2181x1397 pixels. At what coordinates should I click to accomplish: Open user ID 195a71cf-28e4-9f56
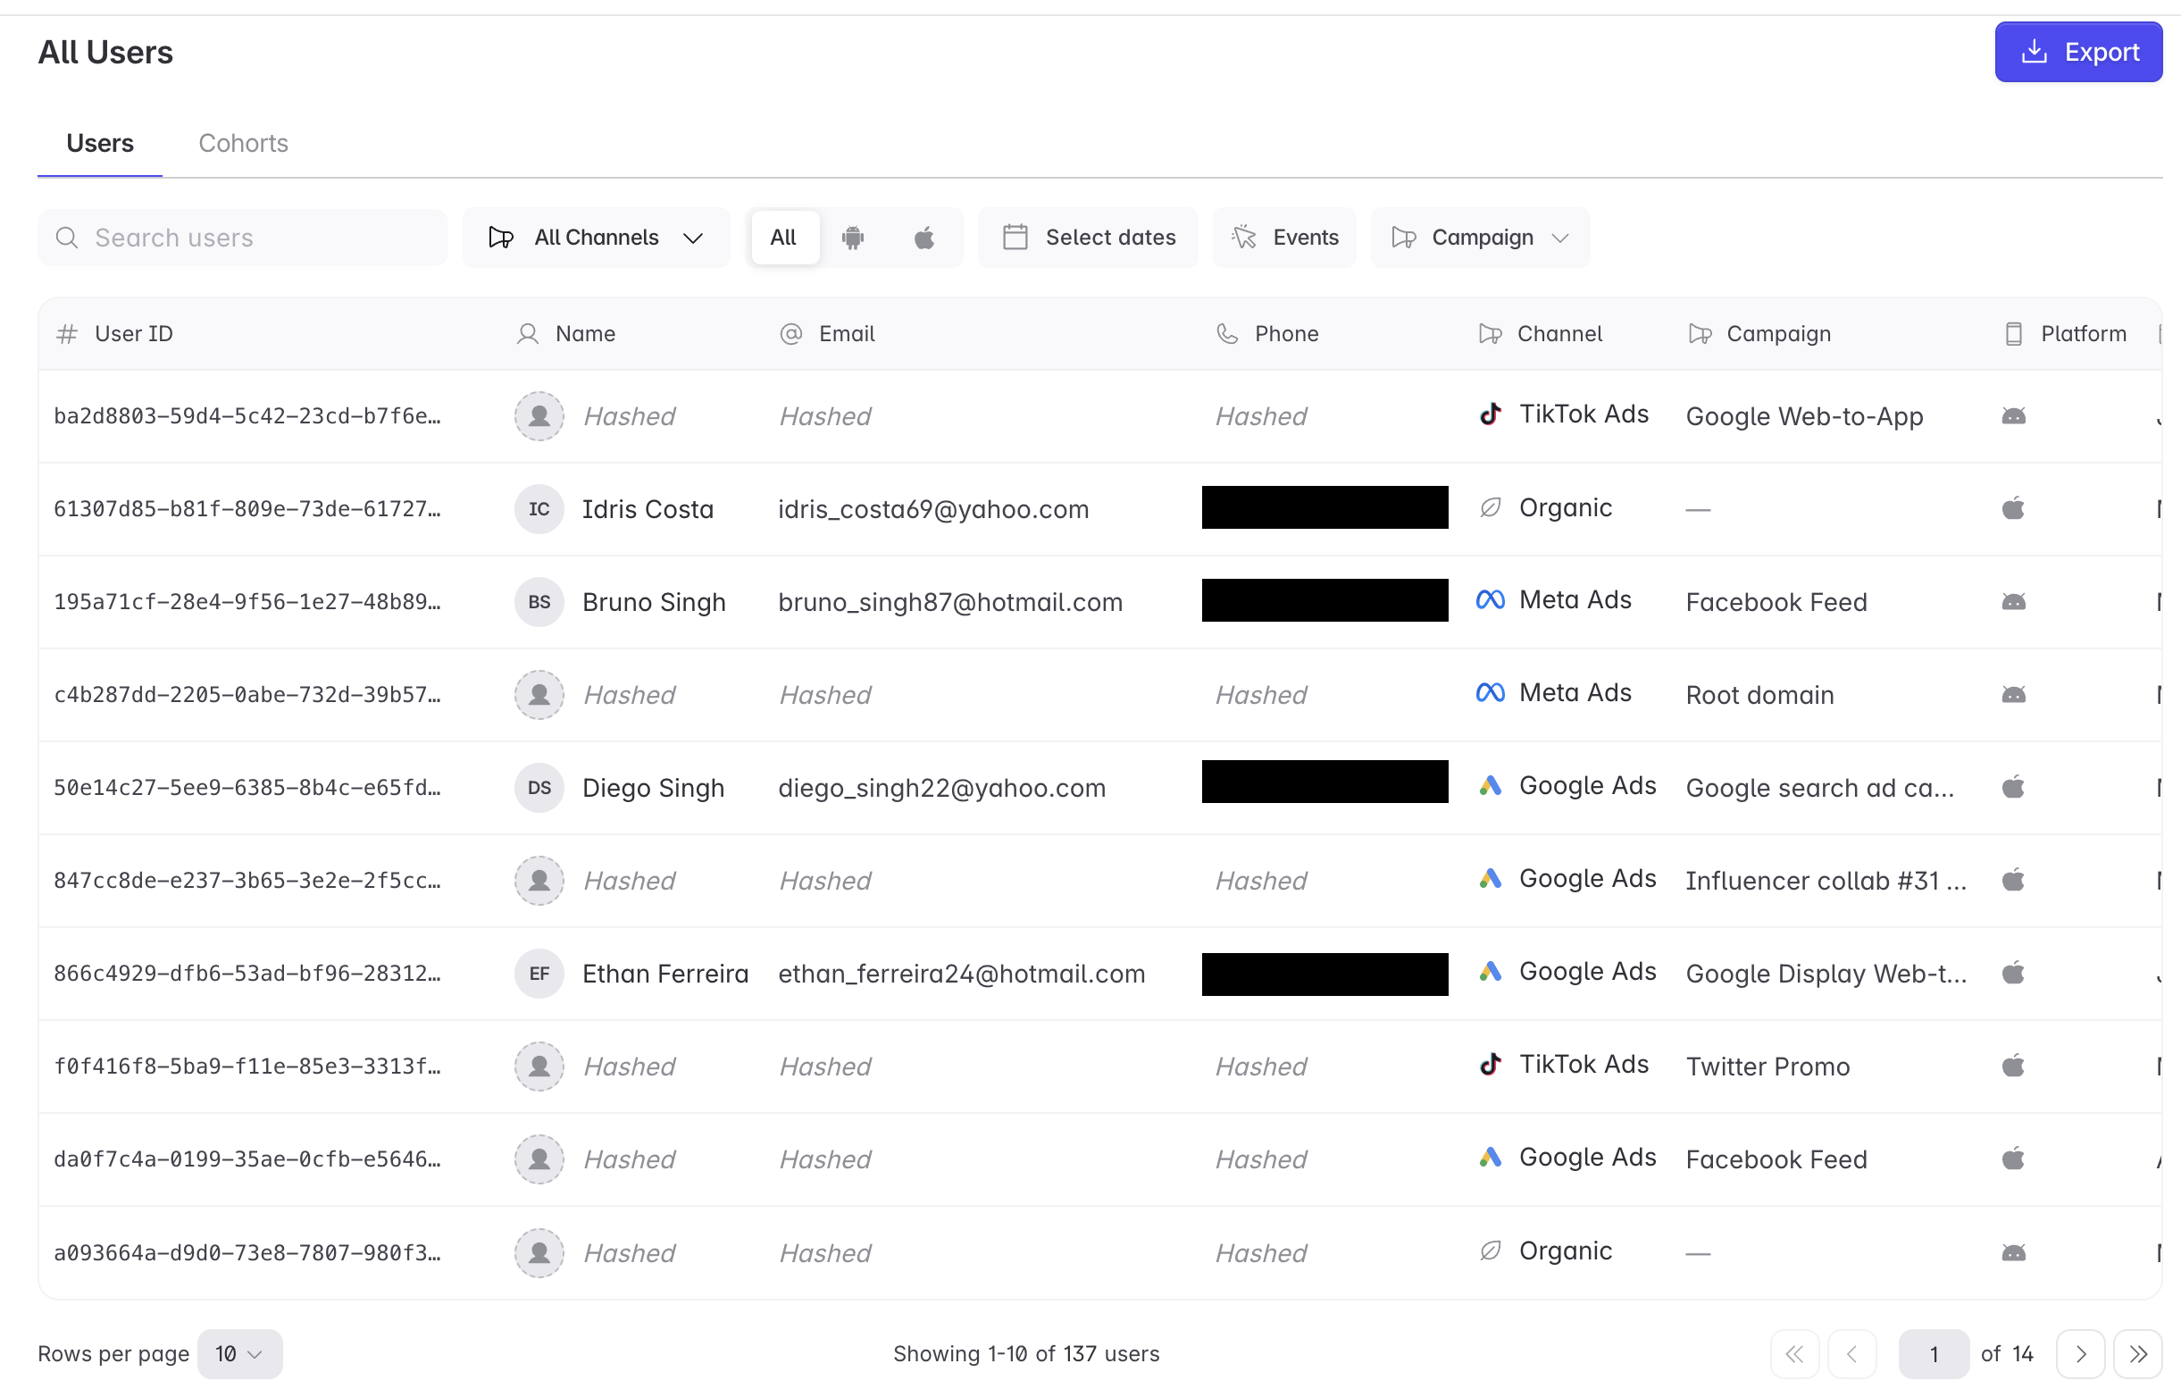point(247,602)
